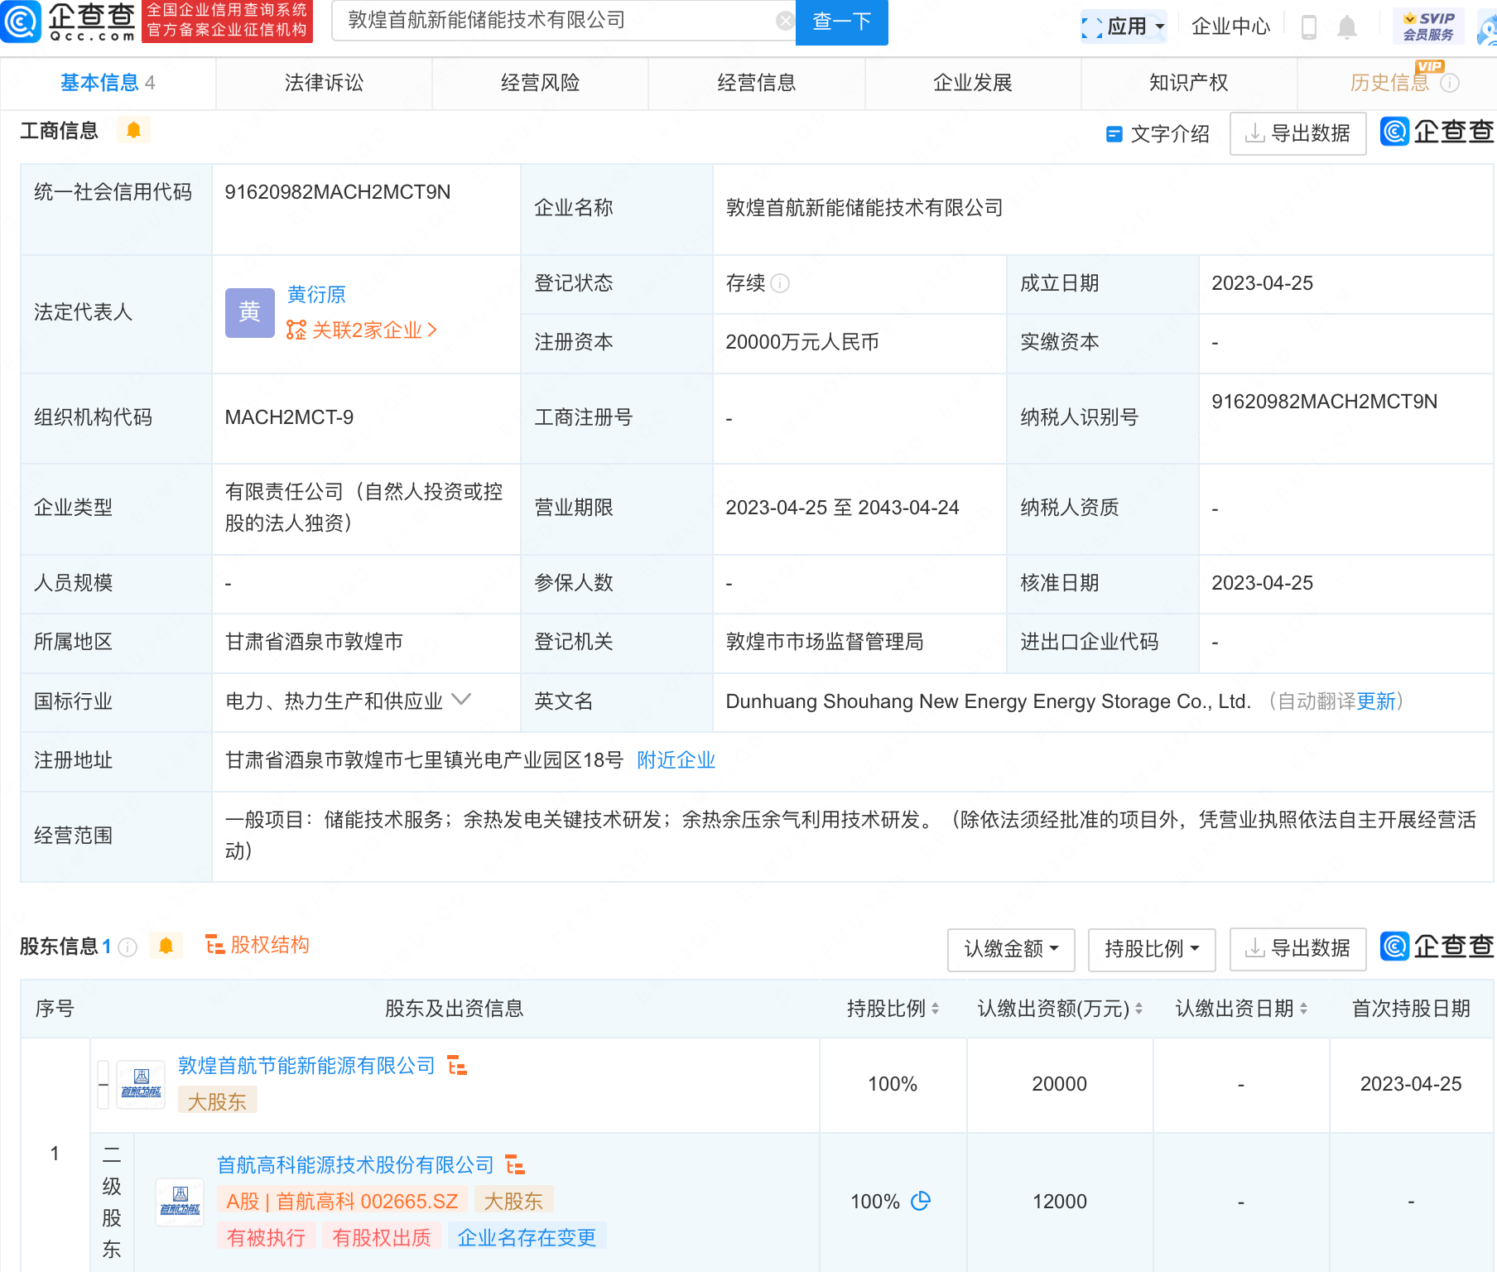
Task: Click 敦煌首航节能新能源 company logo
Action: (141, 1085)
